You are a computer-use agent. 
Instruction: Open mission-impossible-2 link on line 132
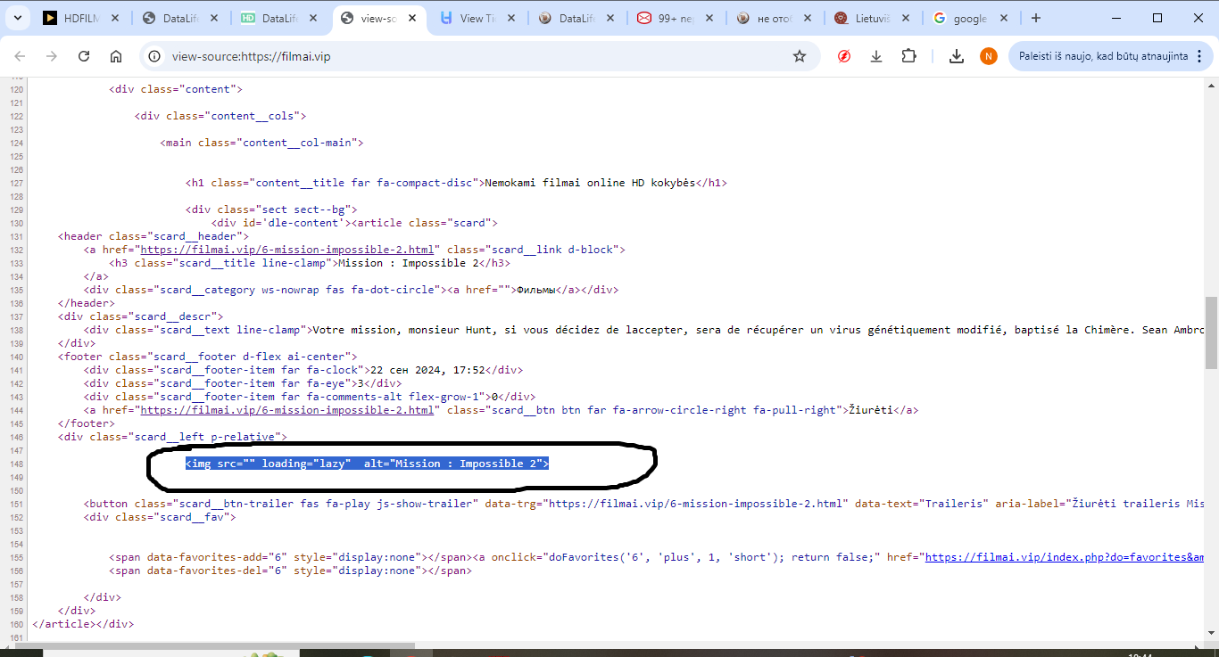287,250
